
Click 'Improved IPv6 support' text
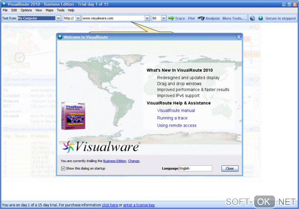point(178,95)
